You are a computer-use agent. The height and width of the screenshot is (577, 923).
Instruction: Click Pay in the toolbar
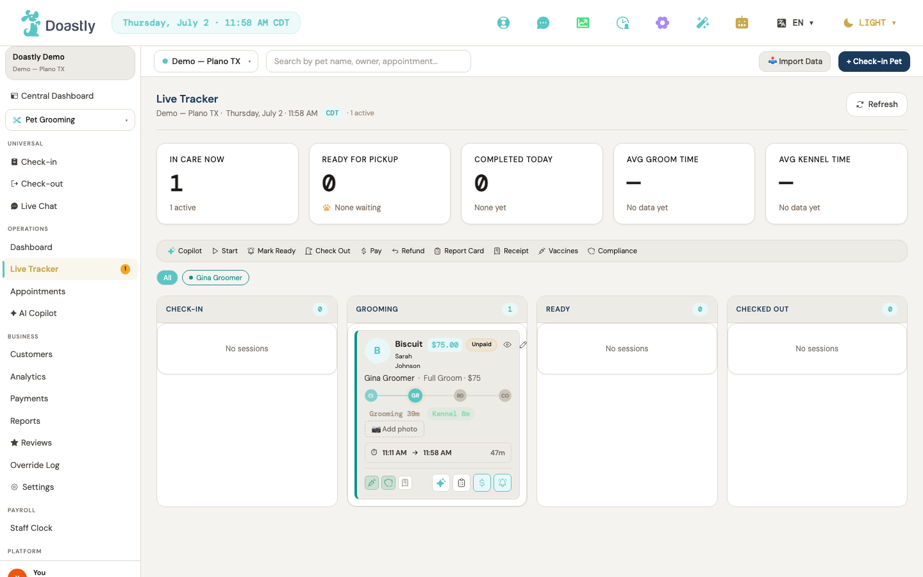pyautogui.click(x=371, y=251)
